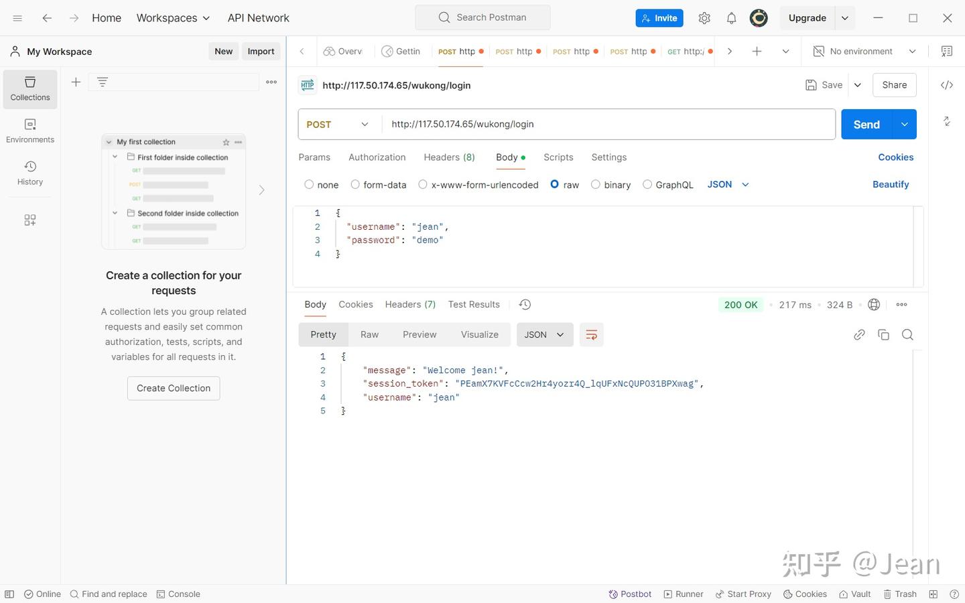Click the Beautify link
Viewport: 965px width, 603px height.
891,185
